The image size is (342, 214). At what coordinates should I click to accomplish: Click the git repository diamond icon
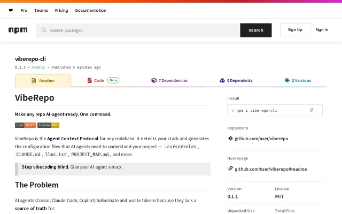(x=230, y=138)
